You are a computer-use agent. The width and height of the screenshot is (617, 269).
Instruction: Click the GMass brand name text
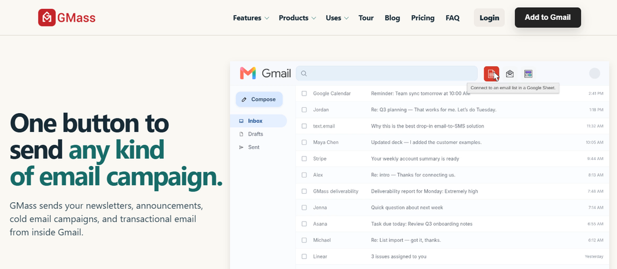77,17
